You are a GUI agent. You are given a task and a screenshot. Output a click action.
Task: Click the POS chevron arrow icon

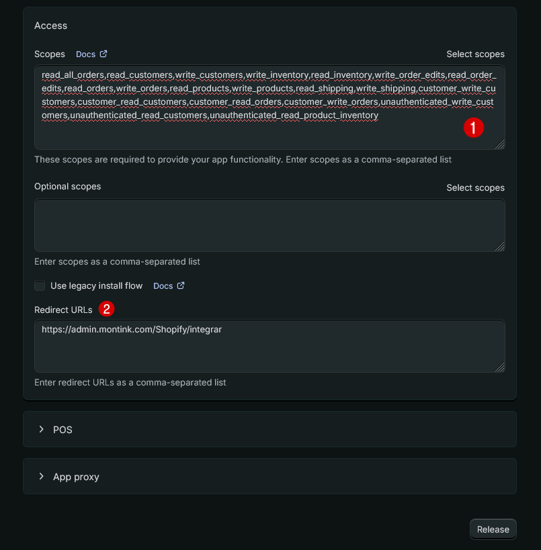41,429
